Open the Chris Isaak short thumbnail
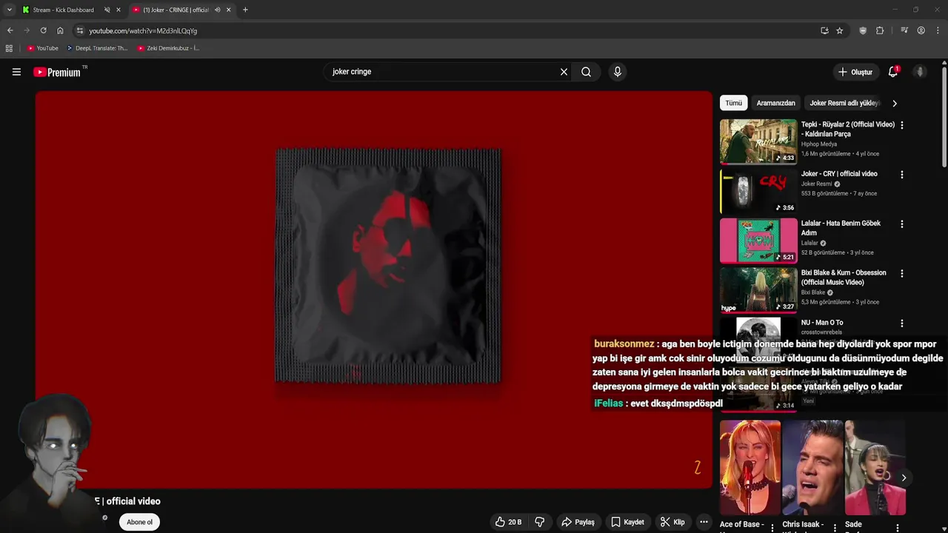Image resolution: width=948 pixels, height=533 pixels. click(x=813, y=468)
